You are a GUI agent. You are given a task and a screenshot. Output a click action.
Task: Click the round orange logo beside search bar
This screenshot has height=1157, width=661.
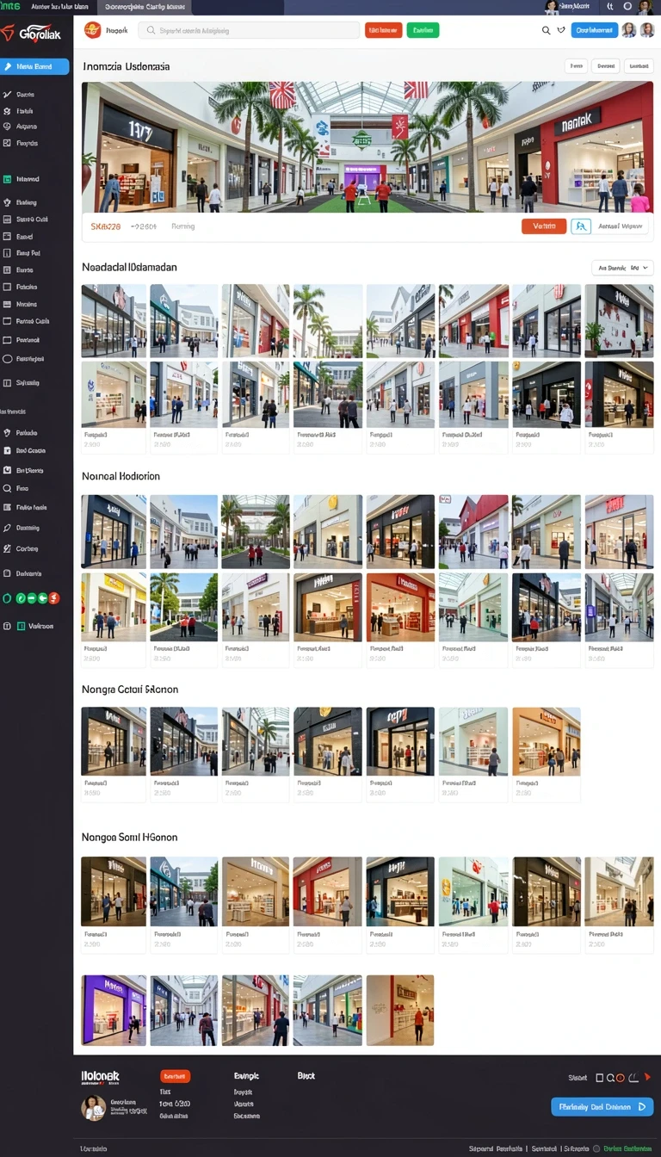[92, 30]
